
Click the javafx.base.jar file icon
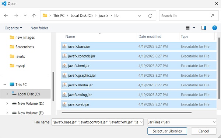[x=64, y=46]
